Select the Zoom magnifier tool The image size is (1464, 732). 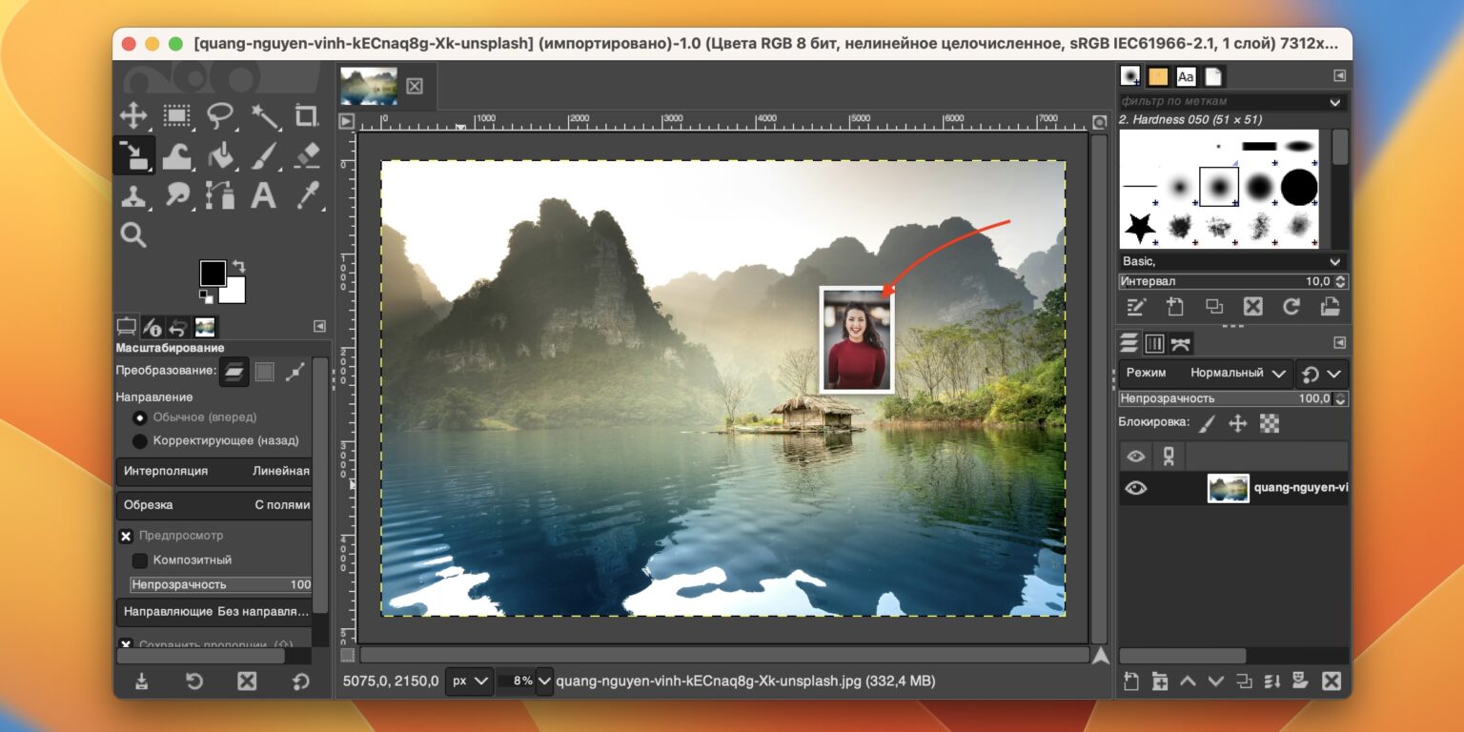click(132, 234)
